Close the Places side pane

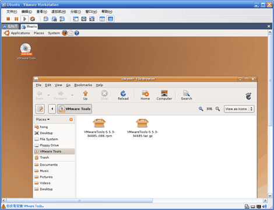click(x=71, y=120)
